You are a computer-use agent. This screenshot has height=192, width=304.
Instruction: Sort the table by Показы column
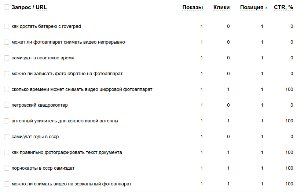coord(193,7)
